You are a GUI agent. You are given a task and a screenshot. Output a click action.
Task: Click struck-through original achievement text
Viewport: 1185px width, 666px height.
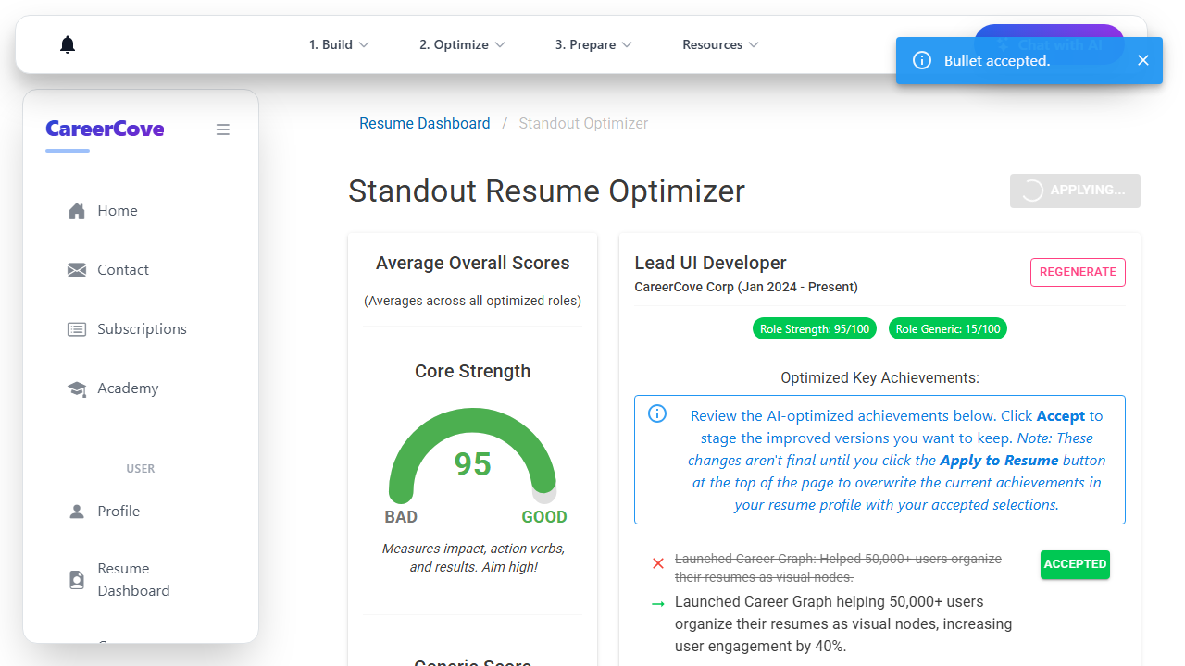tap(838, 568)
